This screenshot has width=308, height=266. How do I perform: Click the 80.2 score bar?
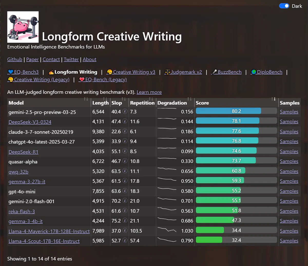coord(236,111)
